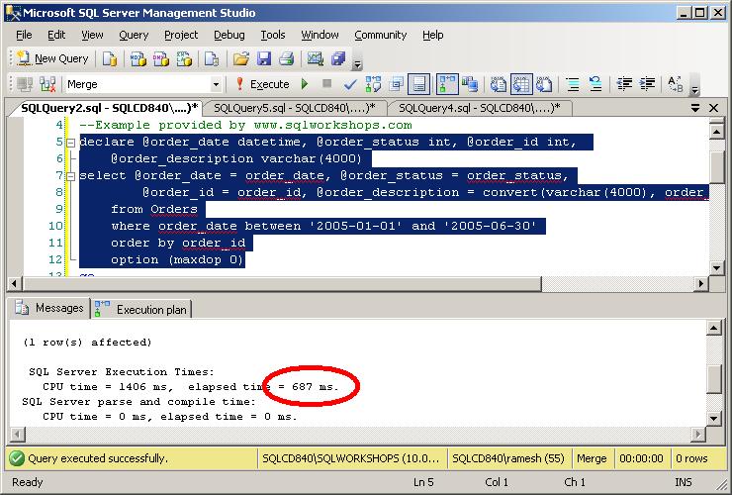Viewport: 732px width, 495px height.
Task: Open the File menu
Action: point(24,35)
